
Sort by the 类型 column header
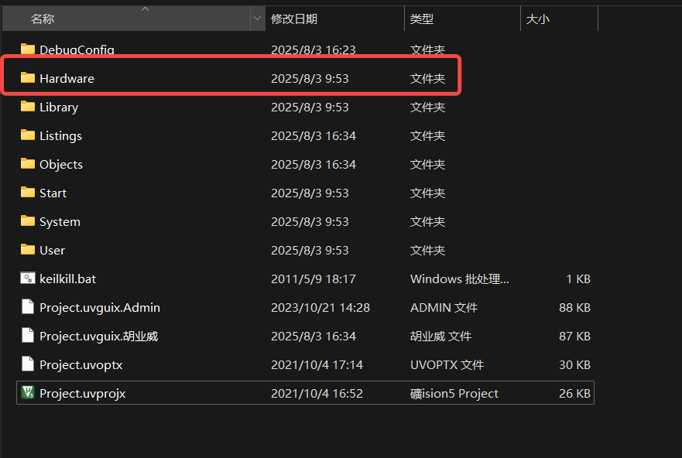[462, 19]
